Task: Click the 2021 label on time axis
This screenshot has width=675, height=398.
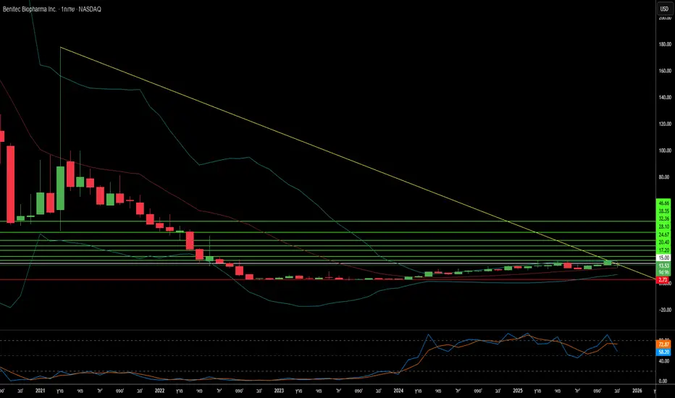Action: tap(40, 390)
